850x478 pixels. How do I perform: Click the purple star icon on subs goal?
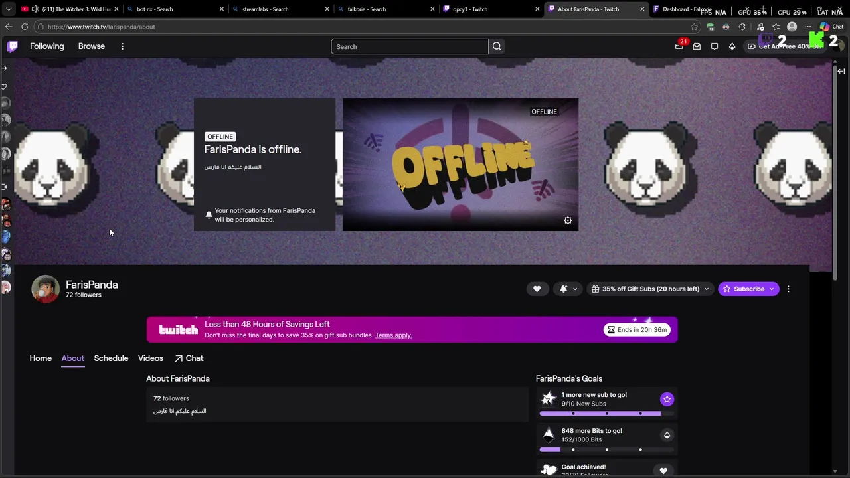(667, 399)
